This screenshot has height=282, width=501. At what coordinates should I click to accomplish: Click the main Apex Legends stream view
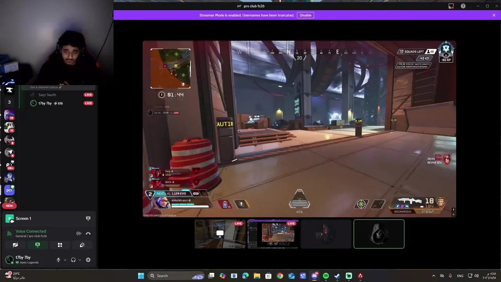coord(299,129)
